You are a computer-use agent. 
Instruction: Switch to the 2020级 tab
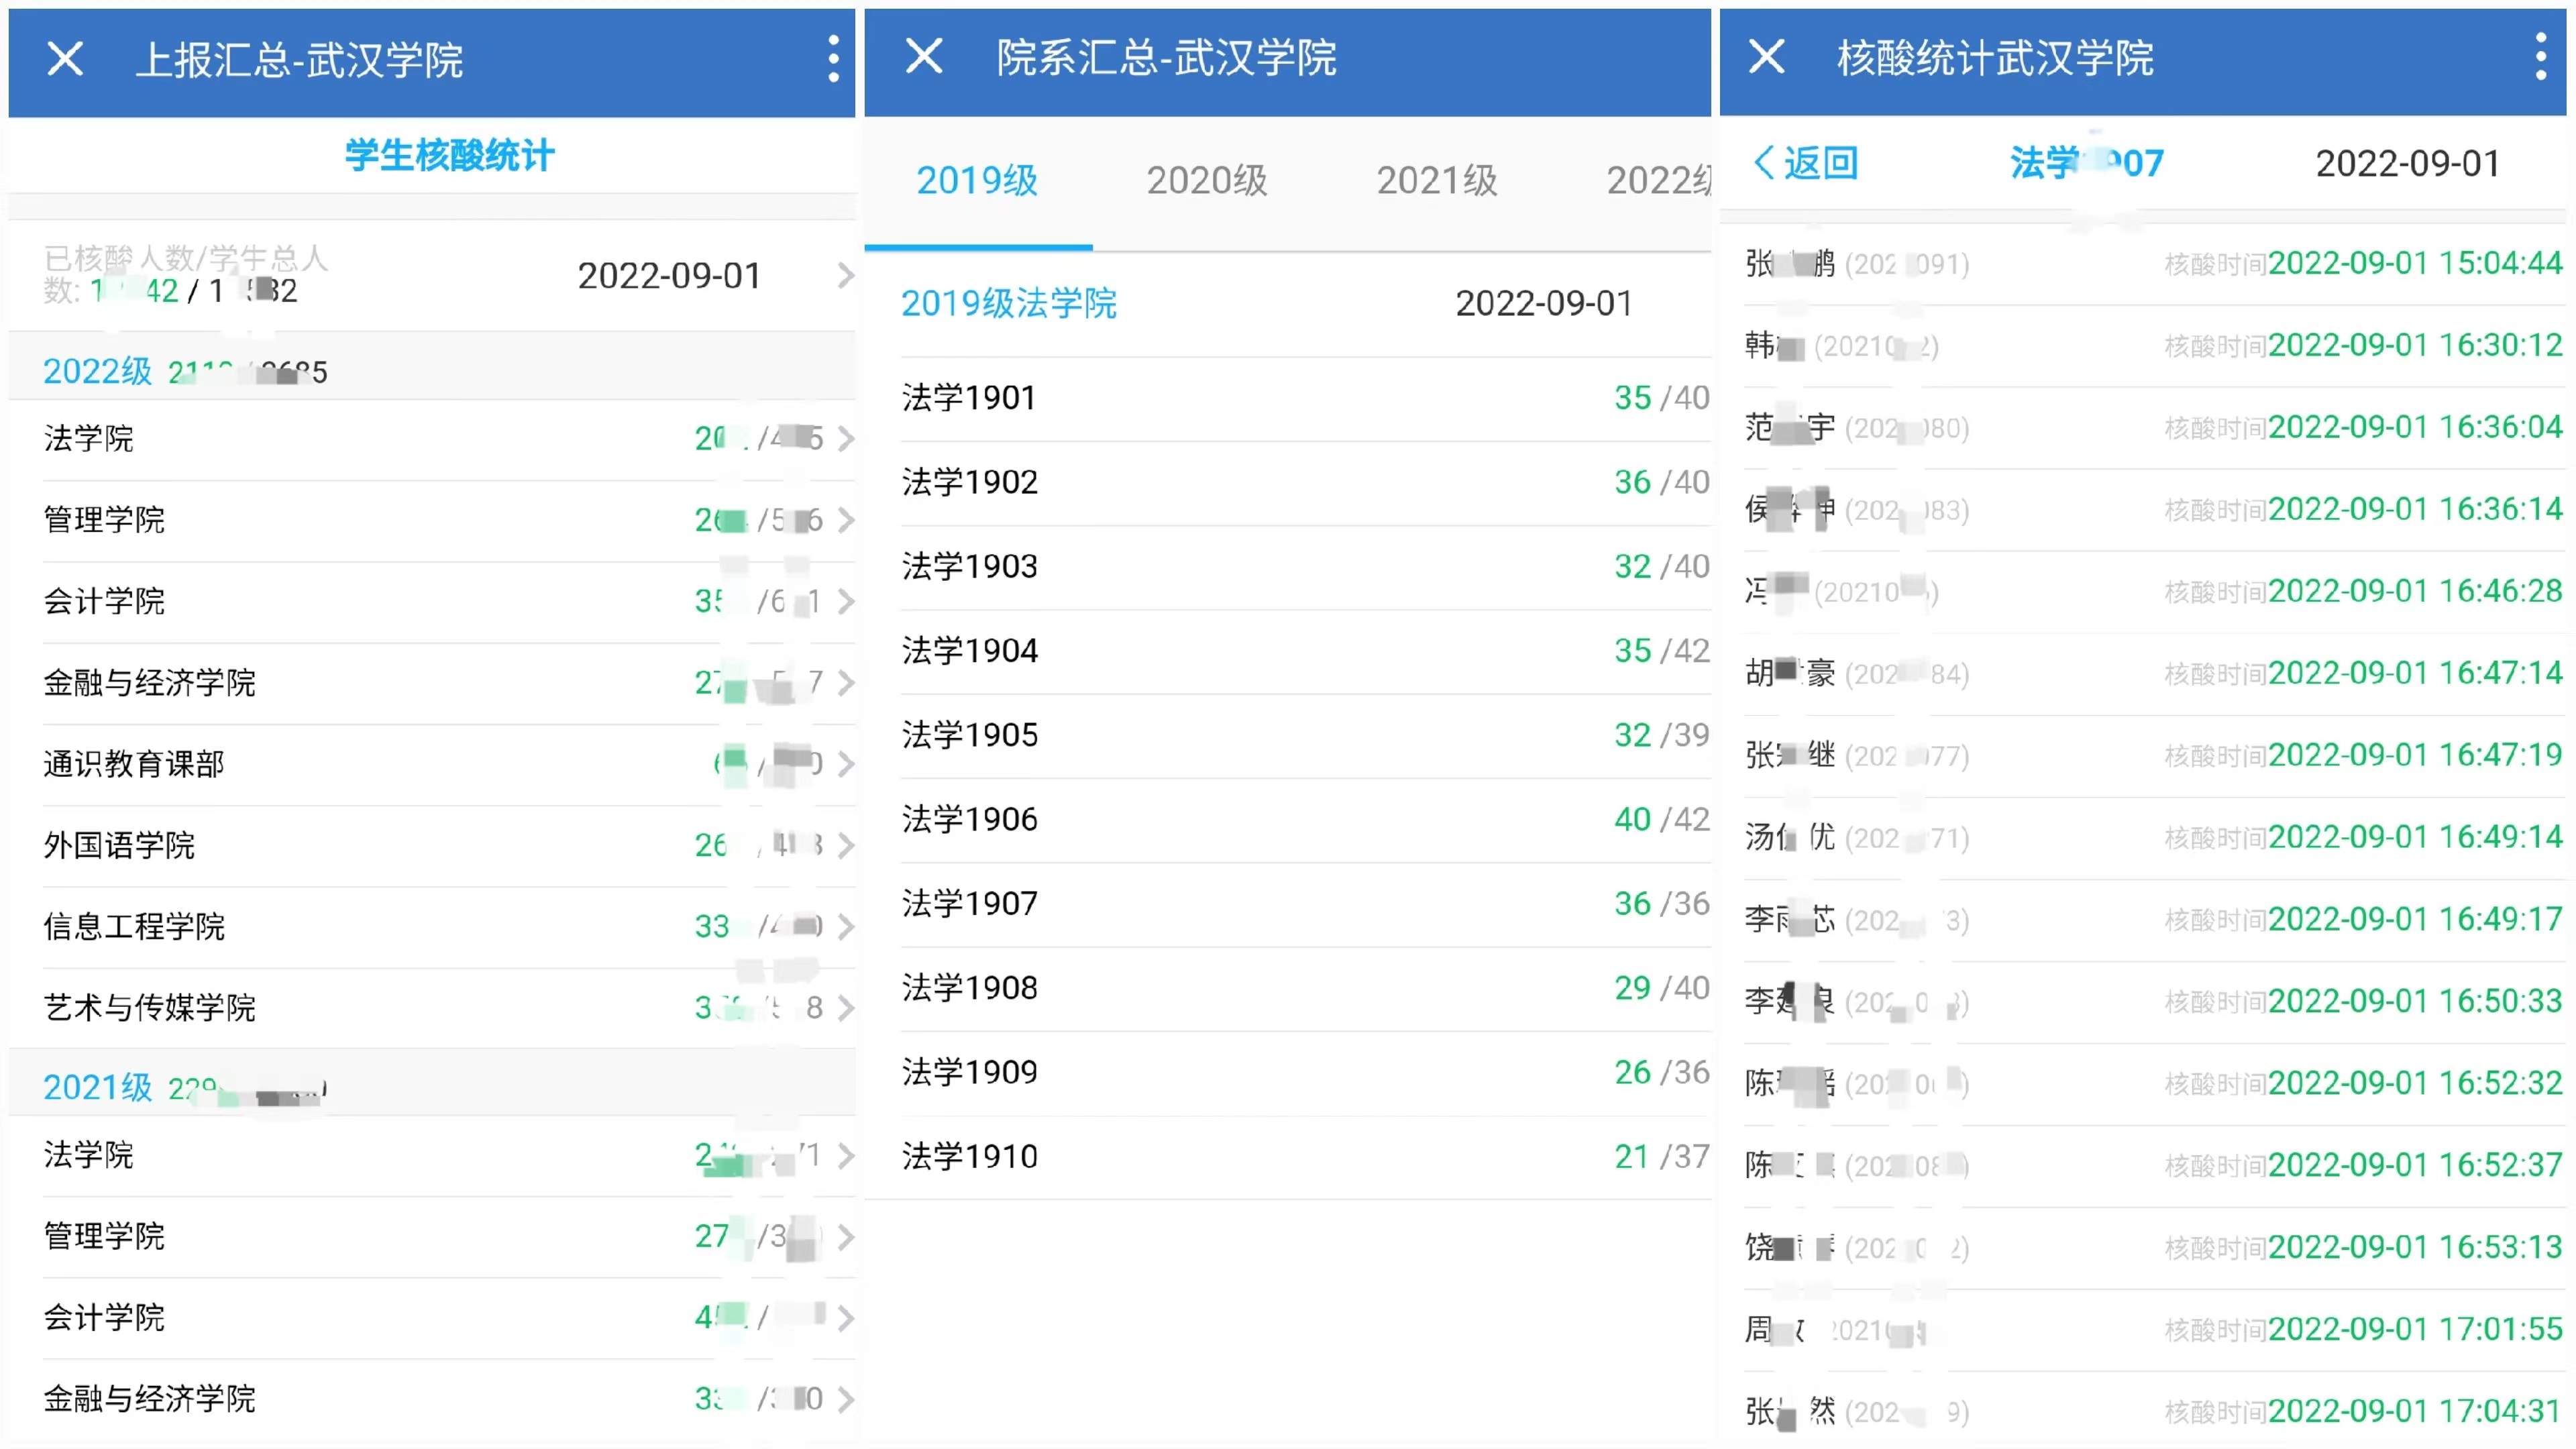click(1206, 181)
